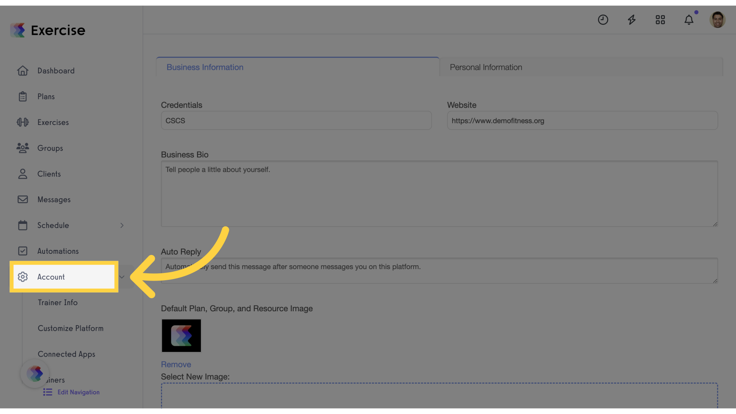Click the Select New Image drop zone

pos(439,396)
